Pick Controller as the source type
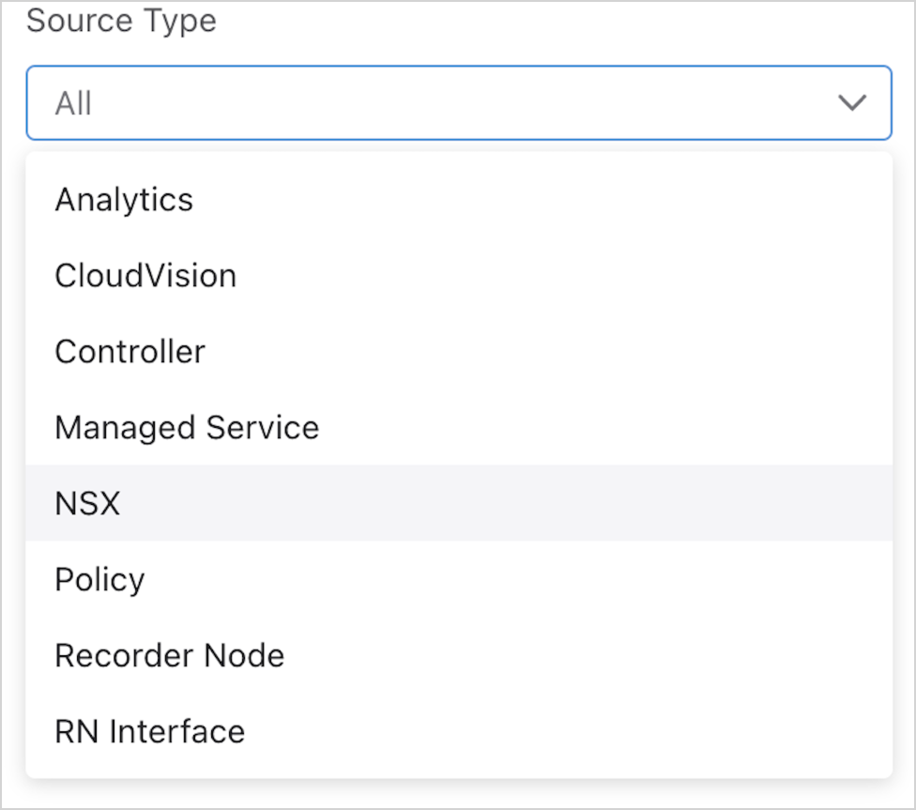 [130, 352]
